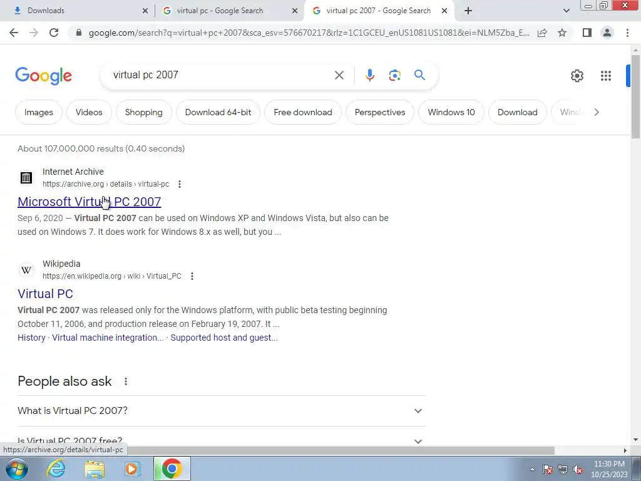Select the 'Free download' chip

[x=303, y=112]
